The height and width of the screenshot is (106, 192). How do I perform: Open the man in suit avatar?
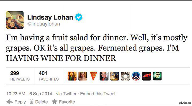104,76
